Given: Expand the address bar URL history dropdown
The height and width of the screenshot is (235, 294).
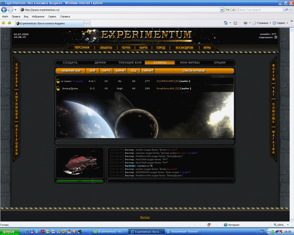Looking at the screenshot, I should (x=222, y=10).
